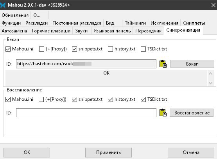Click the Применить button
The height and width of the screenshot is (159, 217).
(x=108, y=152)
